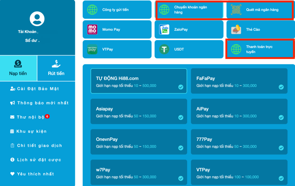Viewport: 295px width, 186px height.
Task: Open Thư nội bộ menu item
Action: pos(30,117)
